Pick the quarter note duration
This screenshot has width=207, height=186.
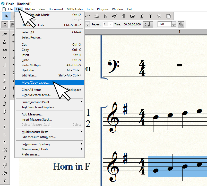(x=5, y=73)
